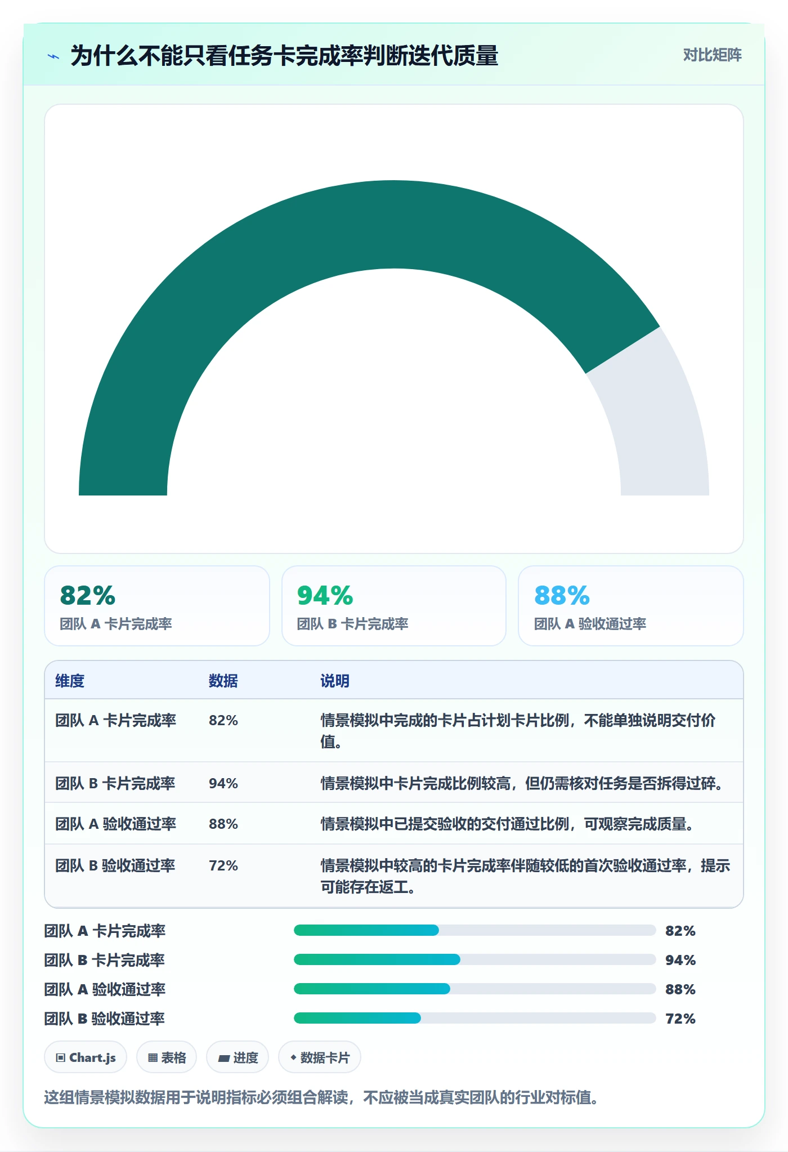
Task: Select the description mentioning 可能存在返工
Action: [x=525, y=876]
